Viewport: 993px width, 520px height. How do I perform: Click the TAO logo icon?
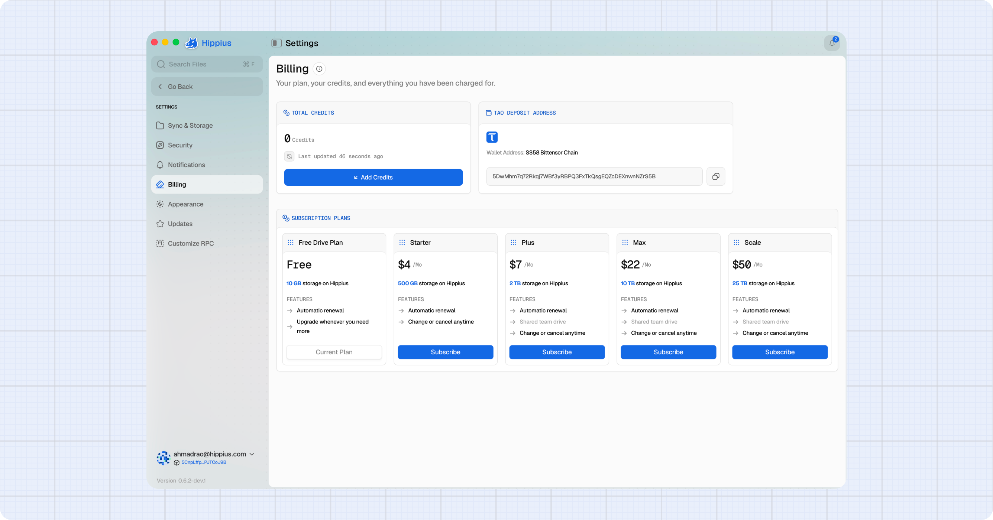[x=492, y=137]
